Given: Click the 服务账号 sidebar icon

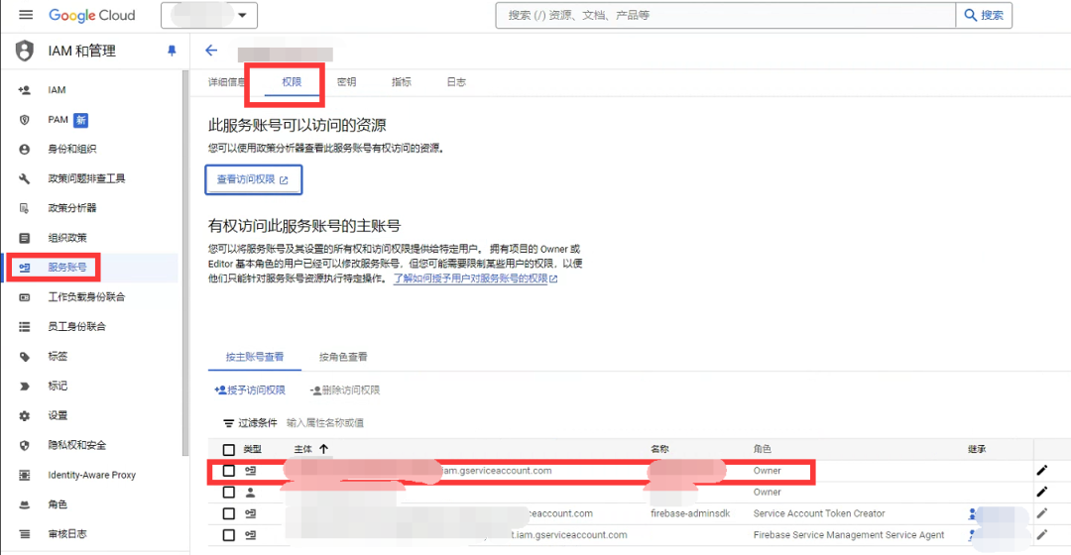Looking at the screenshot, I should 25,268.
